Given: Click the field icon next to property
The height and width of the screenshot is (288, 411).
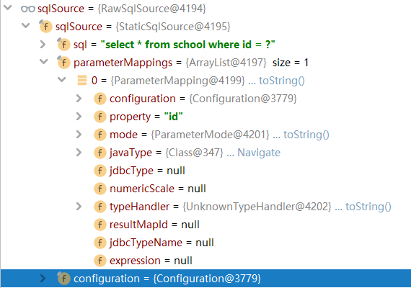Looking at the screenshot, I should [100, 117].
